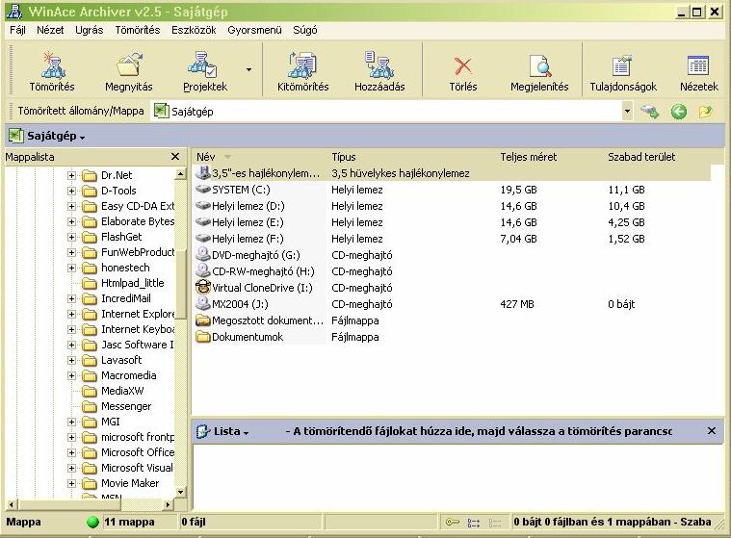The height and width of the screenshot is (538, 731).
Task: Open the Lista dropdown menu
Action: click(246, 433)
